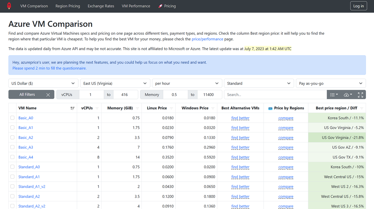Click the red rocket logo icon
The image size is (374, 209).
9,6
